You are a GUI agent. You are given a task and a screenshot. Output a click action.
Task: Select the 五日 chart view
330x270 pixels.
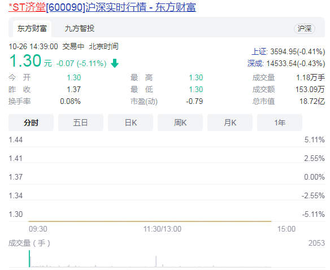(x=81, y=123)
